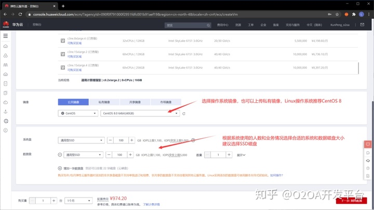Image resolution: width=374 pixels, height=210 pixels.
Task: Open 工单 in the top navigation
Action: coord(251,25)
